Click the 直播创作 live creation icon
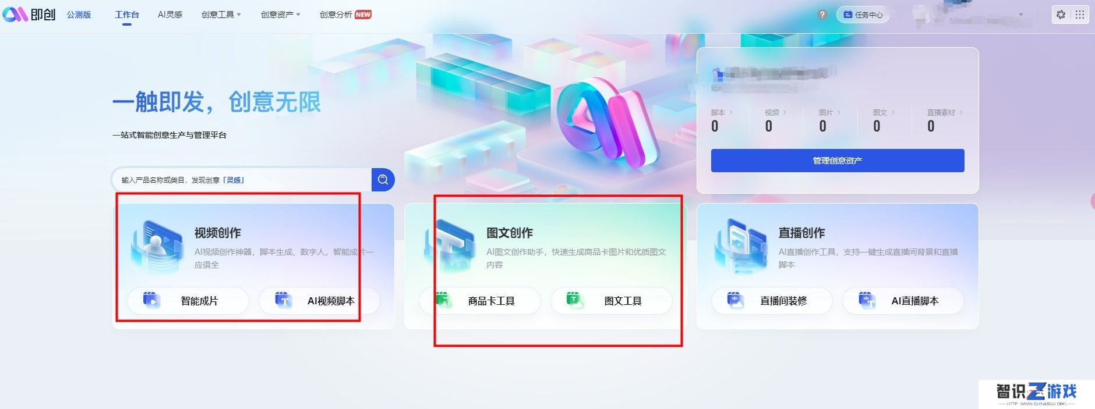This screenshot has height=409, width=1095. coord(741,247)
